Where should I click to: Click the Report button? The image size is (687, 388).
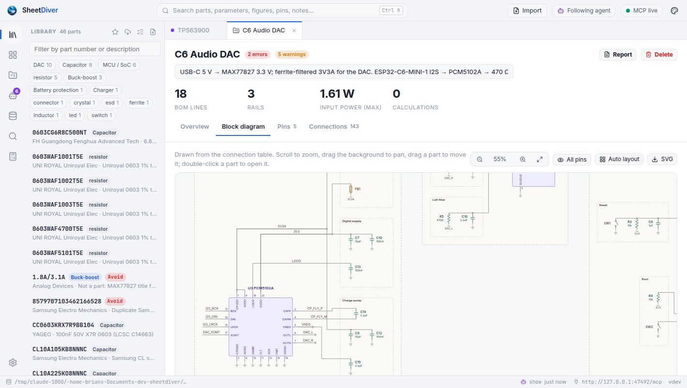[x=618, y=55]
